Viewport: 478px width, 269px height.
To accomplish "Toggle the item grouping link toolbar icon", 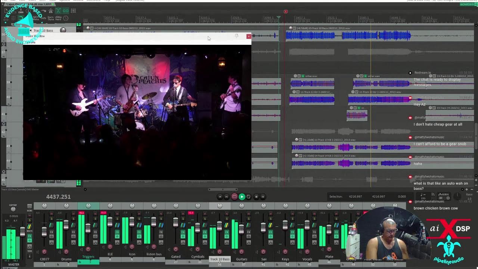I will pos(66,11).
